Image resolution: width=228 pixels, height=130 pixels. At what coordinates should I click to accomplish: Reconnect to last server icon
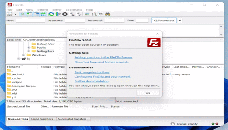79,14
